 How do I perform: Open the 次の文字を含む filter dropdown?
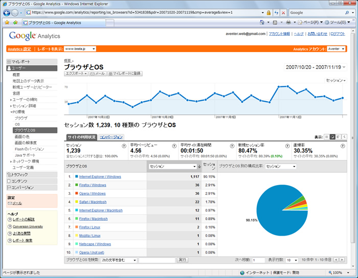(x=119, y=260)
